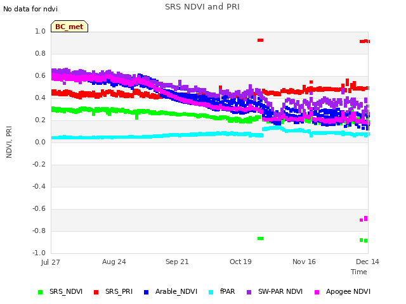This screenshot has height=304, width=406.
Task: Click the -1.0 y-axis value
Action: point(39,253)
